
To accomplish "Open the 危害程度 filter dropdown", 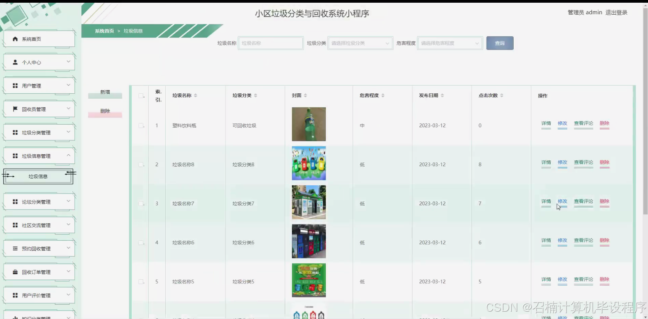I will (450, 43).
